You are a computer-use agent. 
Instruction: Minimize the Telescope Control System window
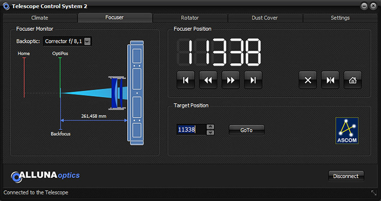point(364,6)
